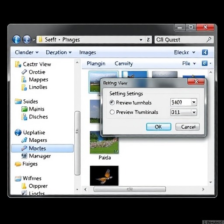Open the address bar history dropdown arrow

(x=141, y=40)
